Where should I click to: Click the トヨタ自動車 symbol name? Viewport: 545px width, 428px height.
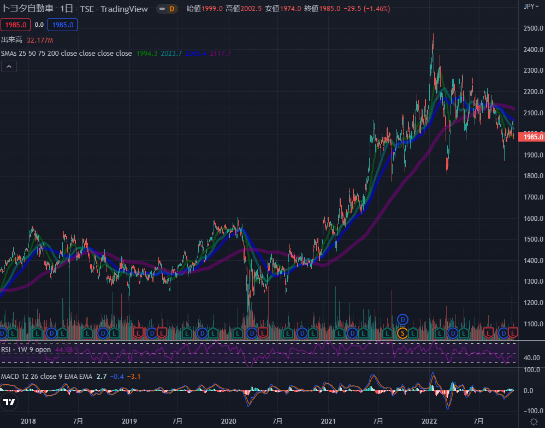click(27, 8)
